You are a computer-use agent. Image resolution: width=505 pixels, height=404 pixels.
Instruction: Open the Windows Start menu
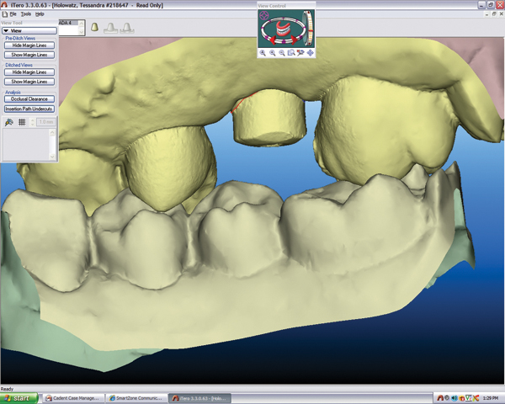coord(19,397)
